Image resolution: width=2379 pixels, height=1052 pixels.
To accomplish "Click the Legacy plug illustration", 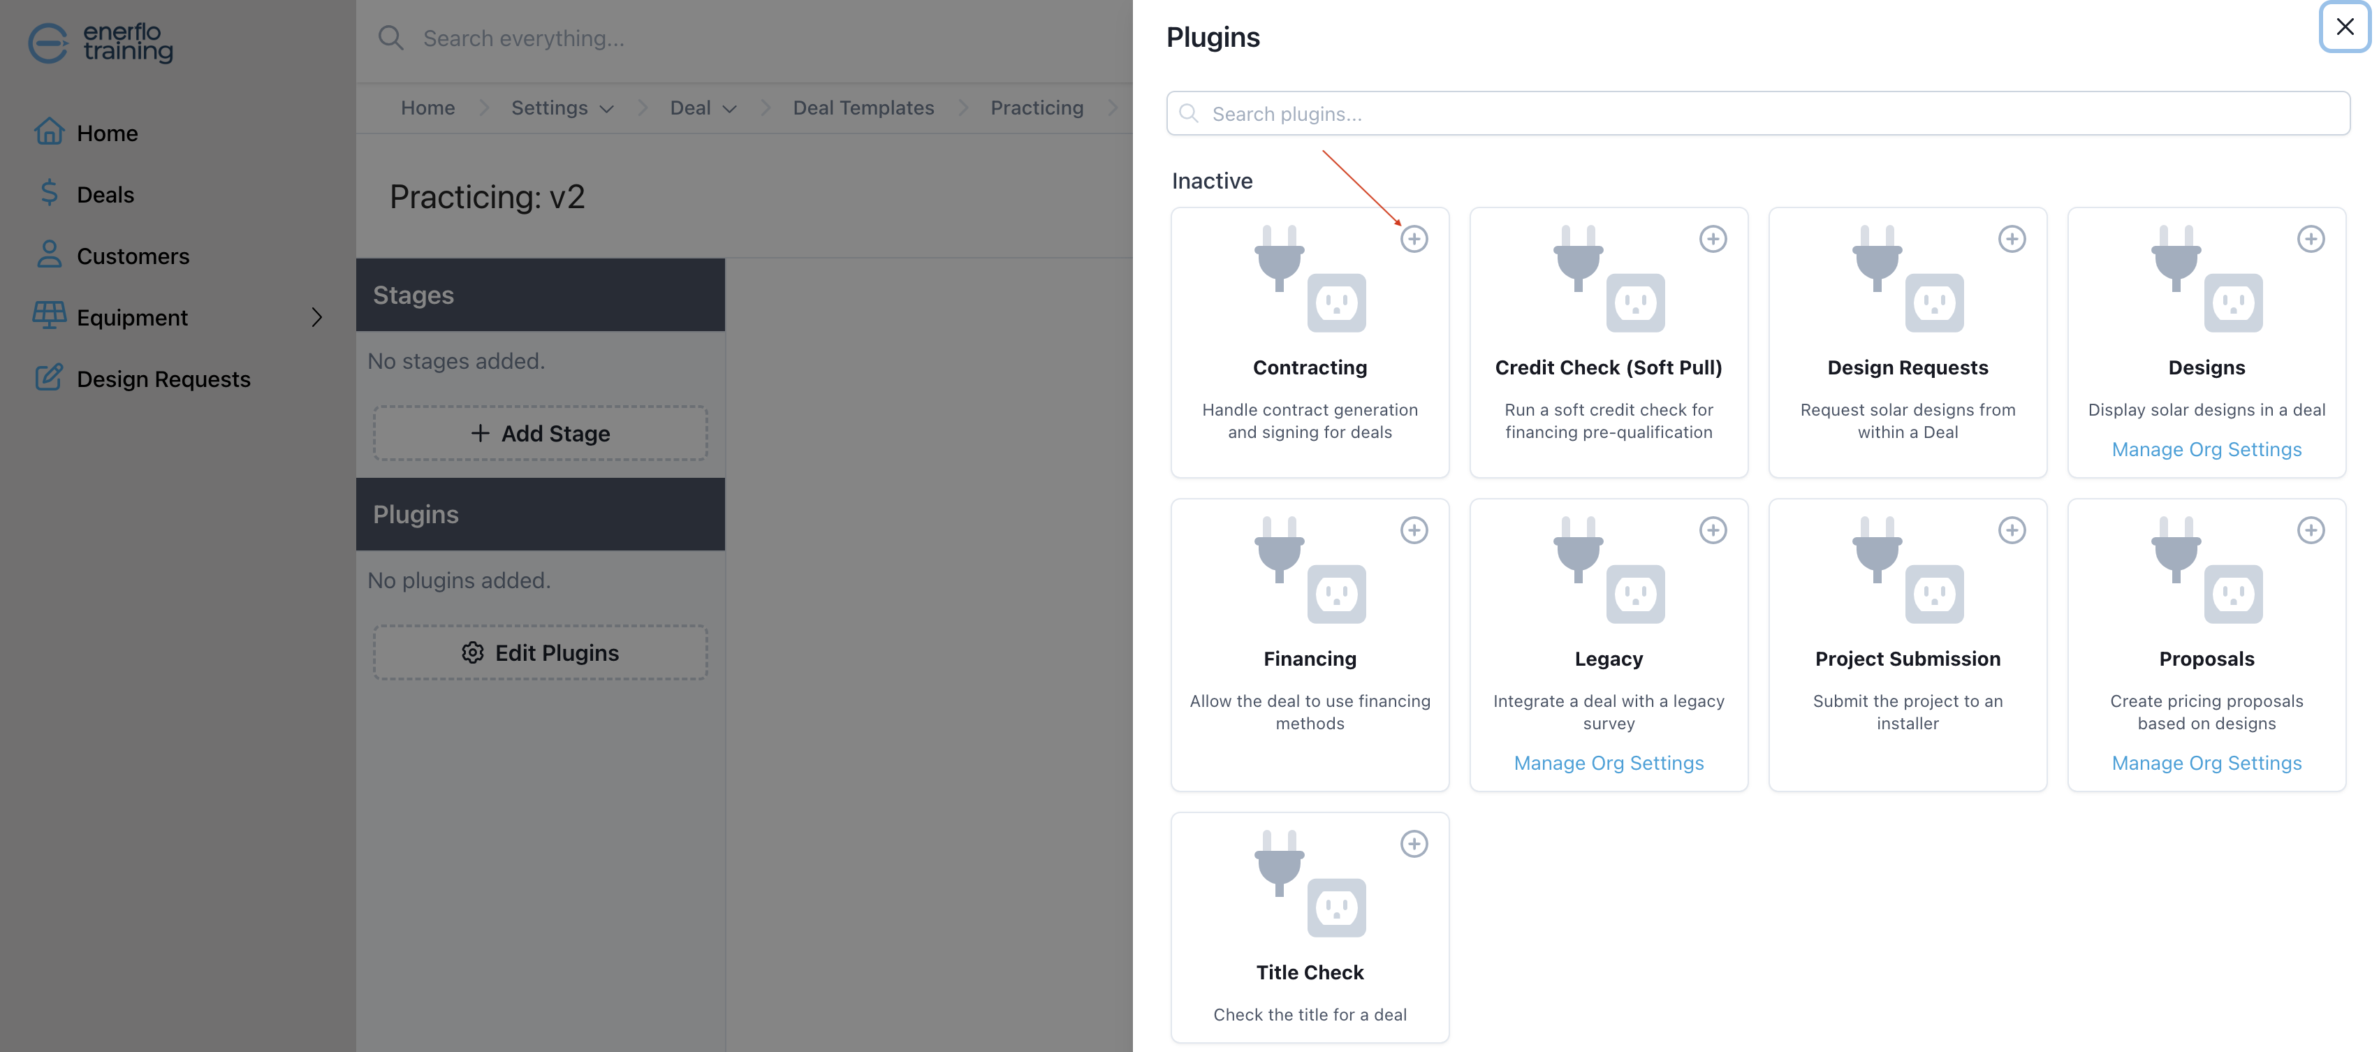I will click(x=1609, y=570).
